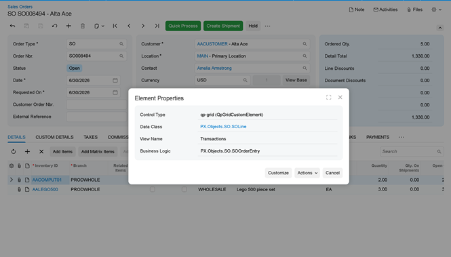Click the Add Items button
This screenshot has width=451, height=257.
62,151
